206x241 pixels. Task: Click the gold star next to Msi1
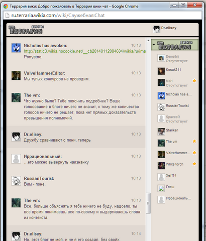pyautogui.click(x=194, y=81)
